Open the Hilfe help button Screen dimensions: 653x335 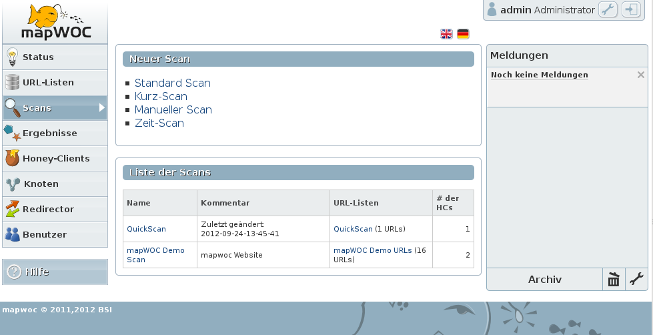55,272
